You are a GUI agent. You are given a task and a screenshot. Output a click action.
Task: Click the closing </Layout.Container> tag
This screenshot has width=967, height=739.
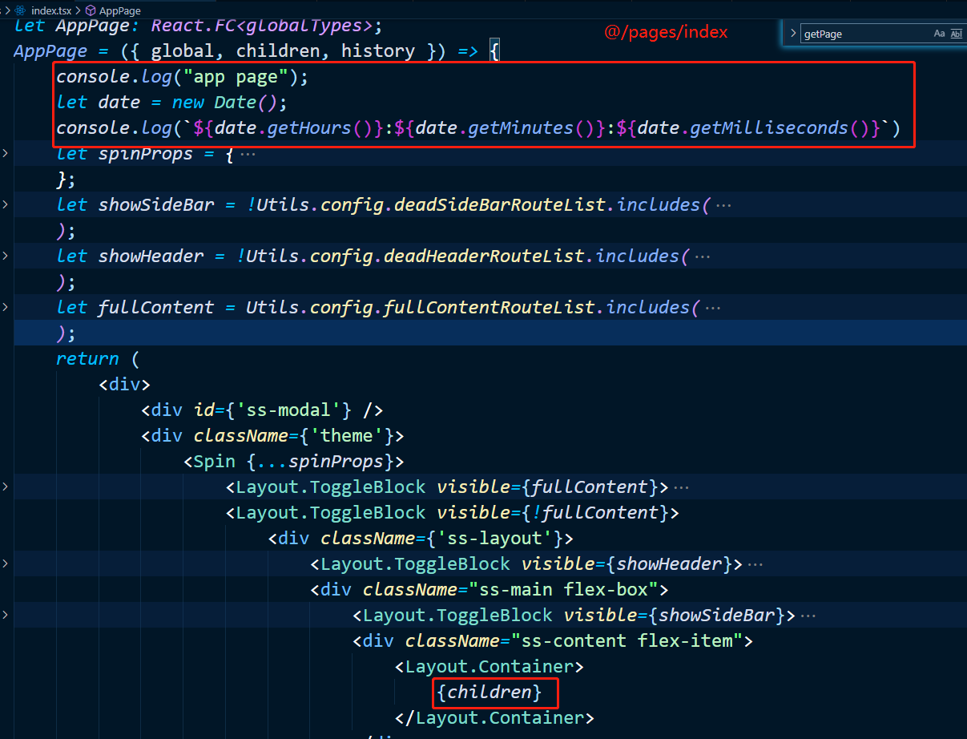494,717
